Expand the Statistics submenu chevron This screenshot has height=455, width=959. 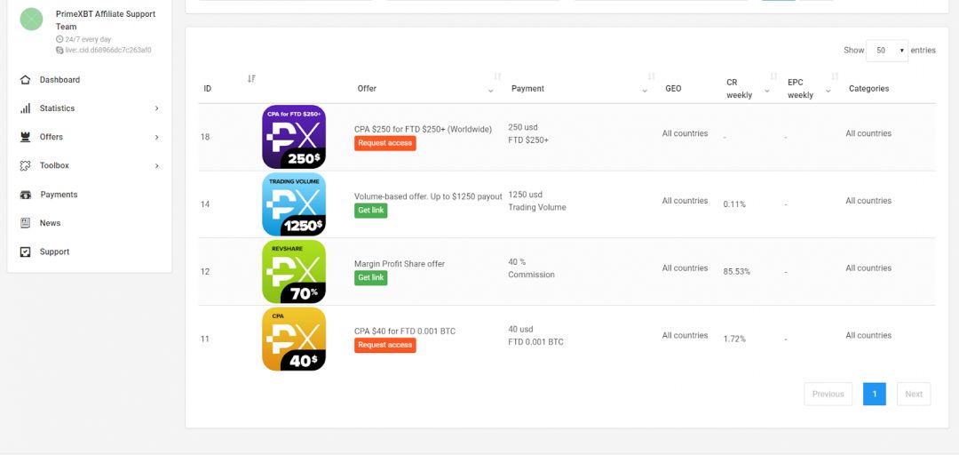157,108
